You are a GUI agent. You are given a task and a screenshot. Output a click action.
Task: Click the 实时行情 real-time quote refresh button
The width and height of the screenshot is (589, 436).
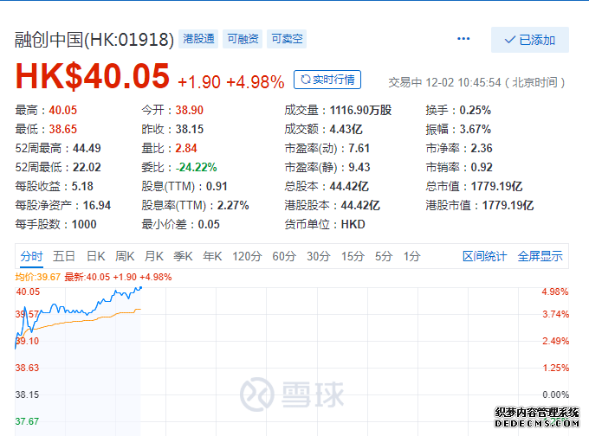pos(327,80)
